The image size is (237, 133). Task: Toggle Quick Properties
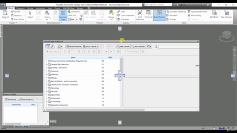click(126, 16)
